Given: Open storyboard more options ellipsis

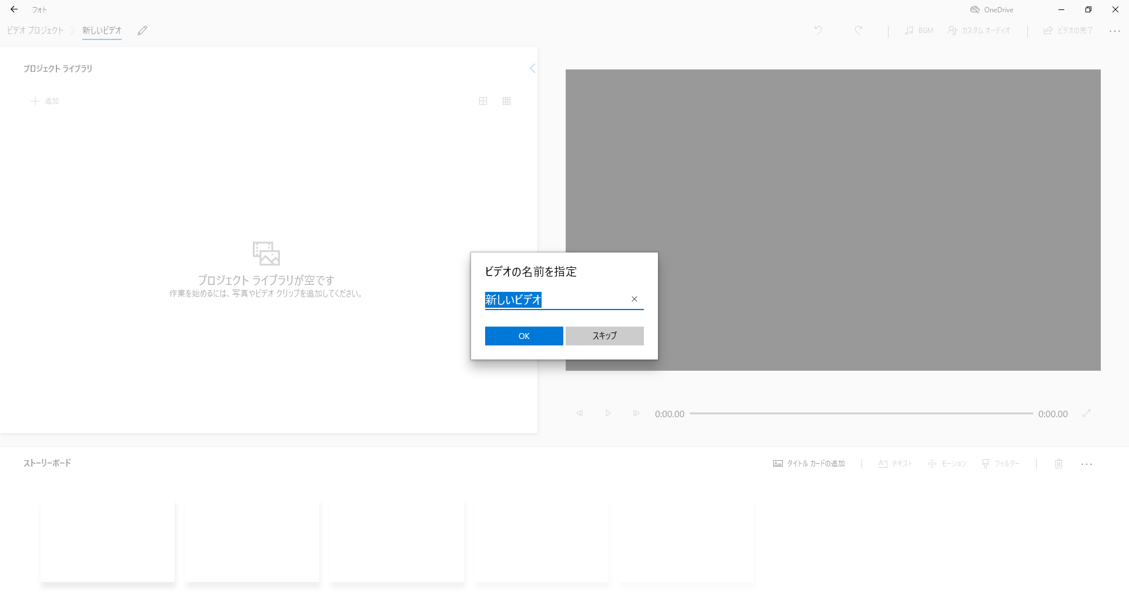Looking at the screenshot, I should tap(1087, 464).
